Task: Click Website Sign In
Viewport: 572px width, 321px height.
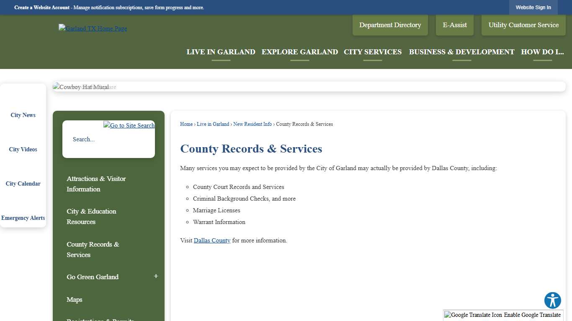Action: (533, 7)
